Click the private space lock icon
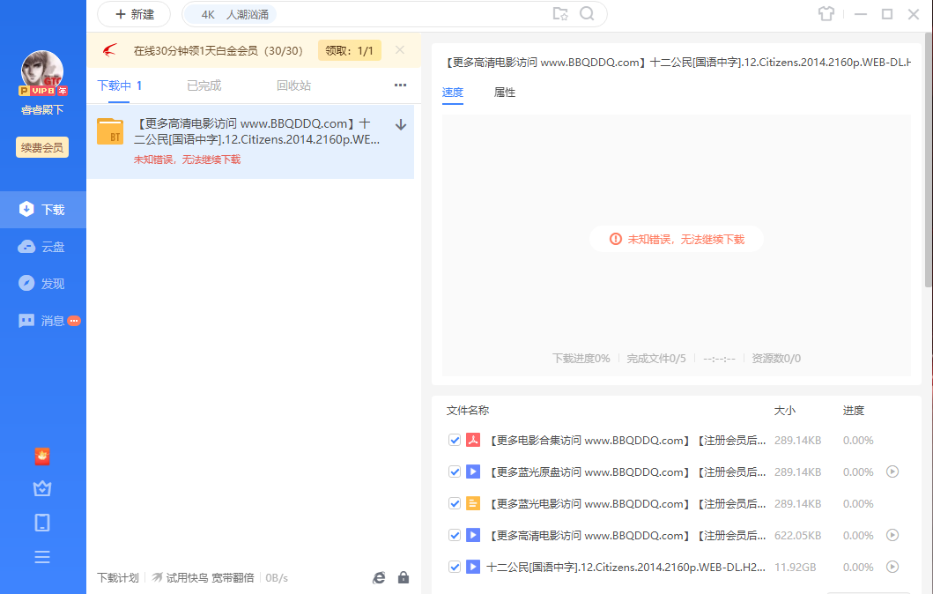 tap(404, 577)
